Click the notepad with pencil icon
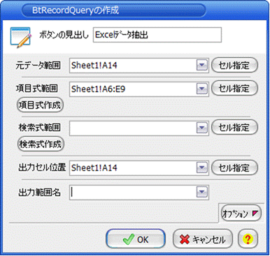Screen dimensions: 270x256 point(21,37)
